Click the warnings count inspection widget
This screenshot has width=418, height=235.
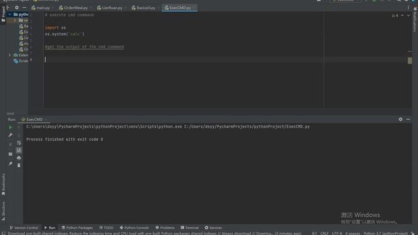click(x=394, y=16)
